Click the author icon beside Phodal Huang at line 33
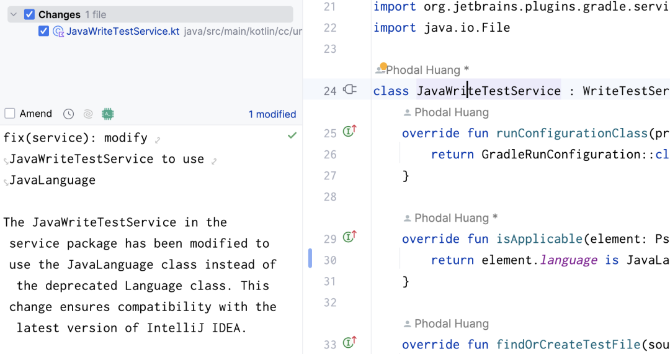Image resolution: width=670 pixels, height=354 pixels. [407, 324]
